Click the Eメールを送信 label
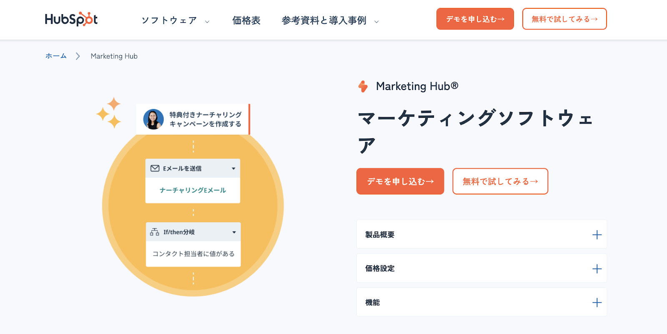 click(x=182, y=168)
